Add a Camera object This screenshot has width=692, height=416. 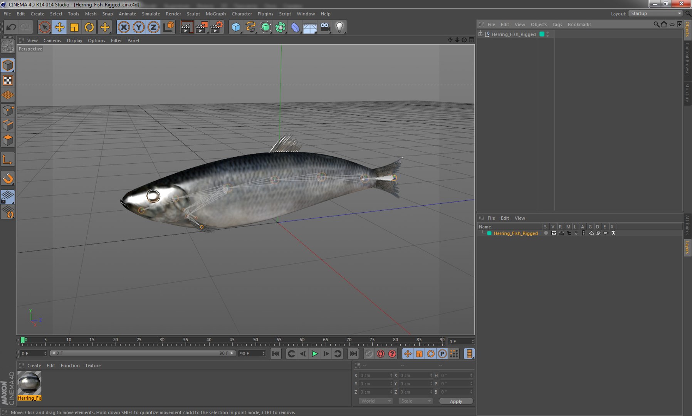point(325,27)
